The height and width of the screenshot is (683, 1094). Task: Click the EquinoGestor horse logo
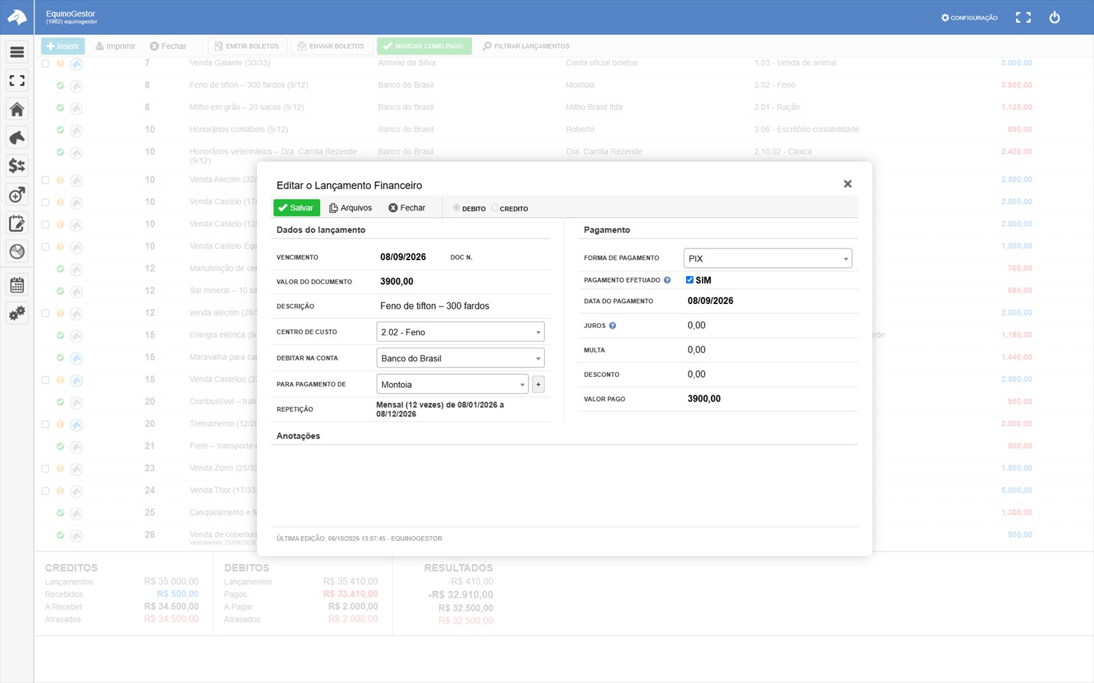coord(17,17)
